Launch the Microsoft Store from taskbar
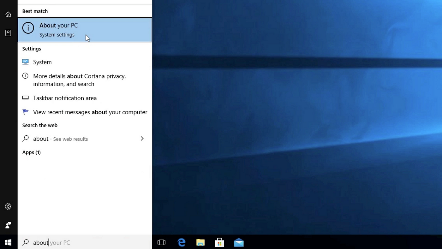The width and height of the screenshot is (442, 249). tap(219, 242)
